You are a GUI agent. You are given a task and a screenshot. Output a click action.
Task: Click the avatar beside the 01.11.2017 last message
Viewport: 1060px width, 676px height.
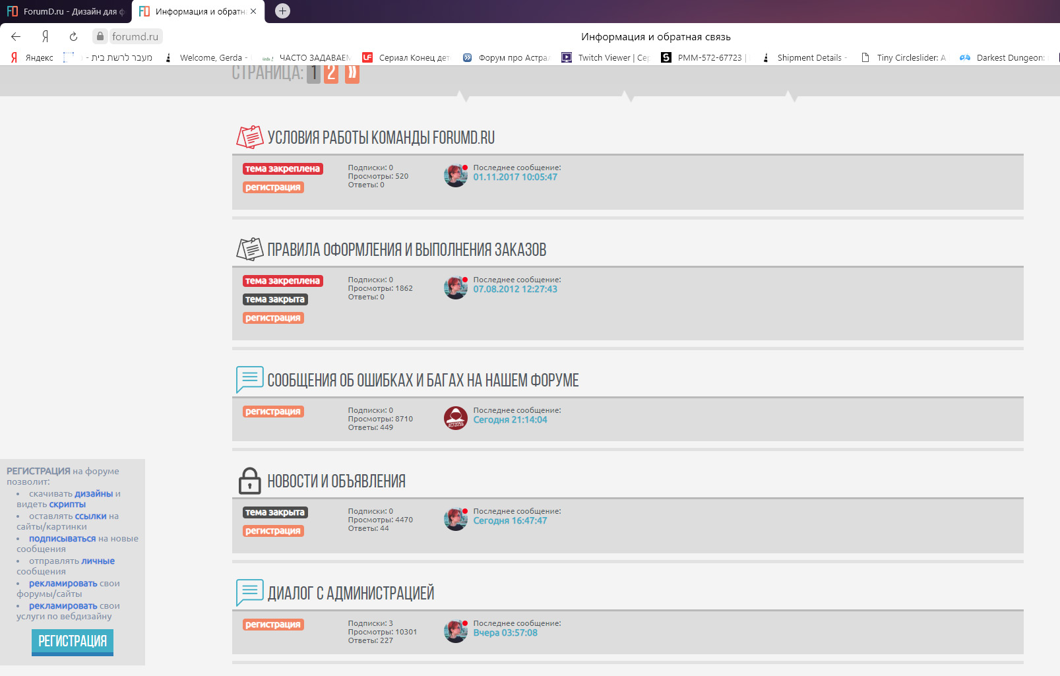tap(456, 175)
